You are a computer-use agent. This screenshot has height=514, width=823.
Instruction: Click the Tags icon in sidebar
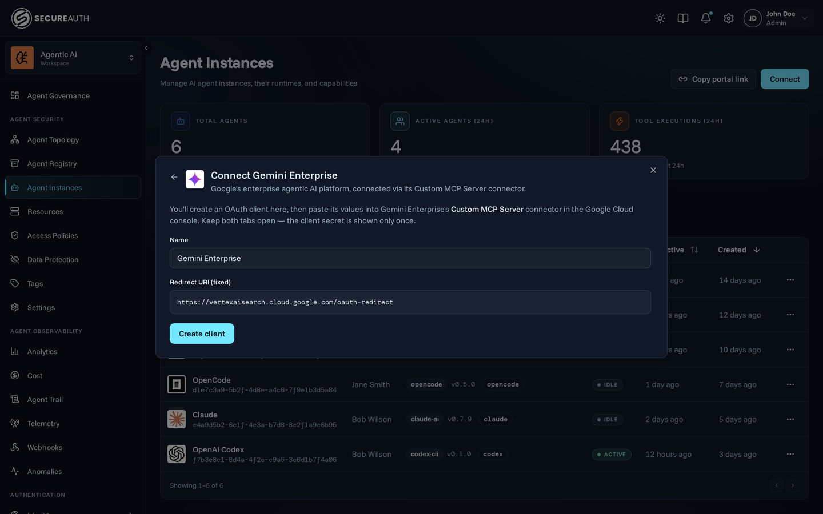(x=15, y=283)
